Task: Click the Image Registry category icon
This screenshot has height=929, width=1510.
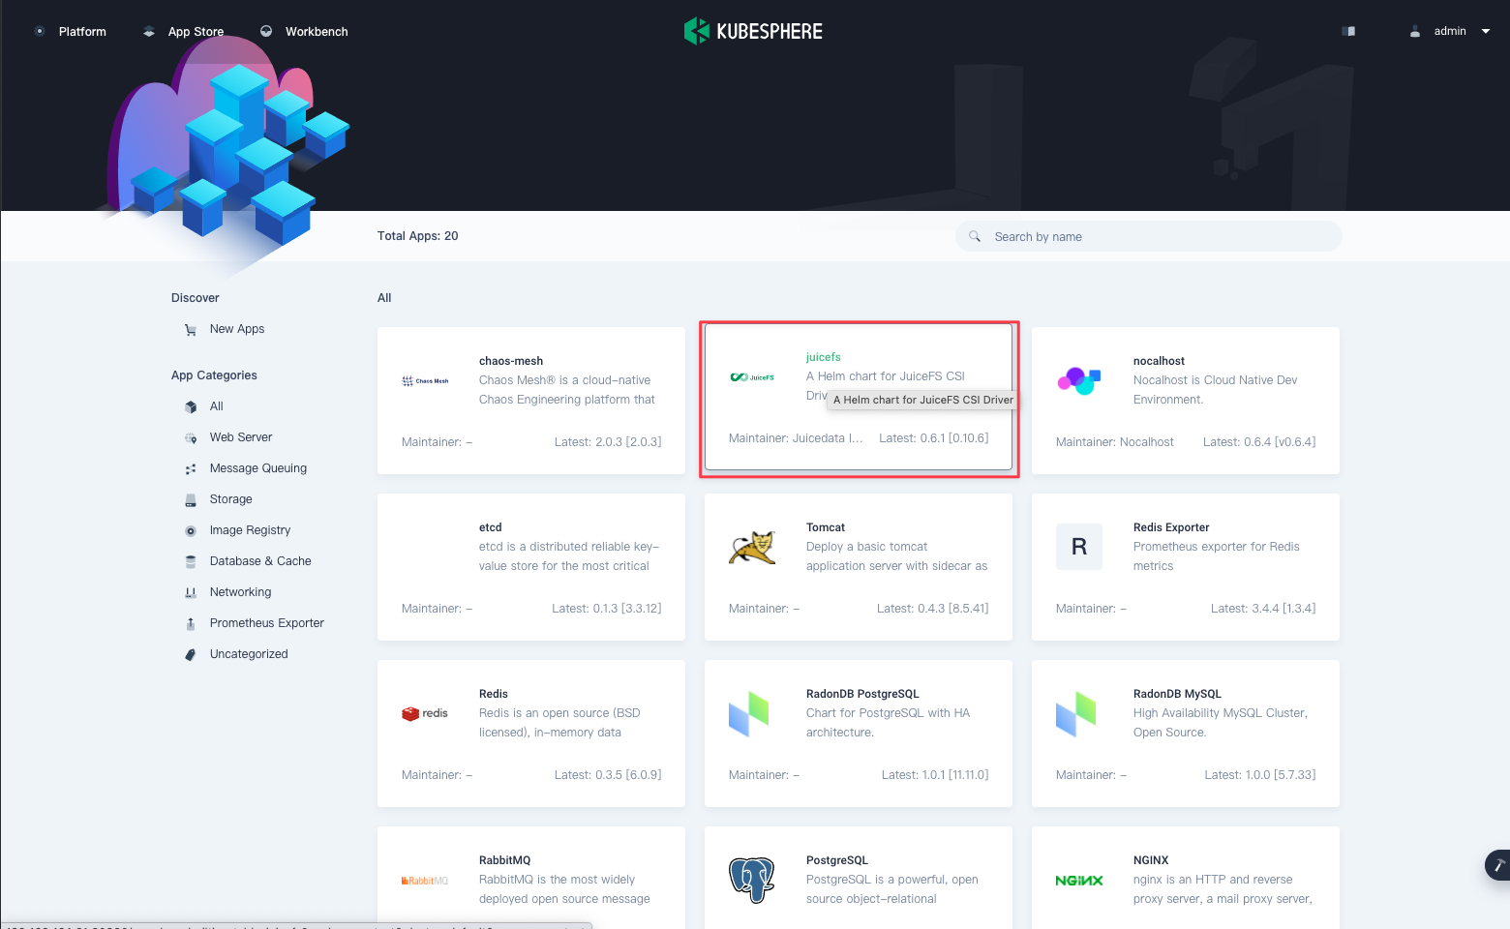Action: pos(191,530)
